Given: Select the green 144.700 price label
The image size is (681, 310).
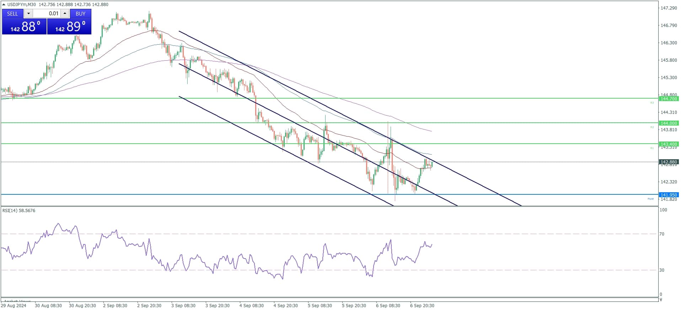Looking at the screenshot, I should [x=669, y=99].
